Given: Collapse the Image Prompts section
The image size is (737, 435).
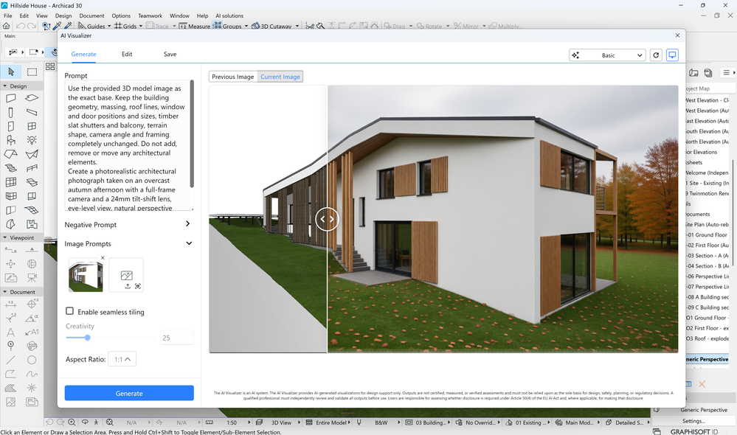Looking at the screenshot, I should click(x=189, y=243).
